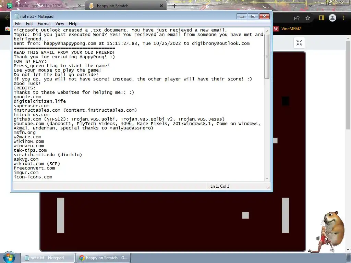This screenshot has height=263, width=351.
Task: Click the 'digitalcitizen.life' line
Action: (40, 101)
